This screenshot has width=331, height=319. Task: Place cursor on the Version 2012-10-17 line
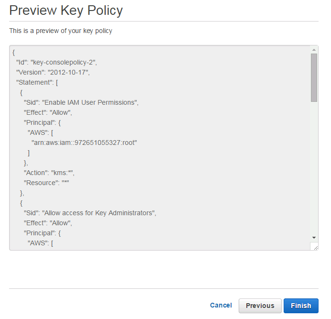click(53, 72)
